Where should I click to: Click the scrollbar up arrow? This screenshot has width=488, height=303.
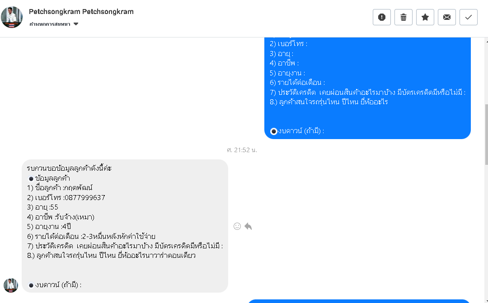click(485, 41)
